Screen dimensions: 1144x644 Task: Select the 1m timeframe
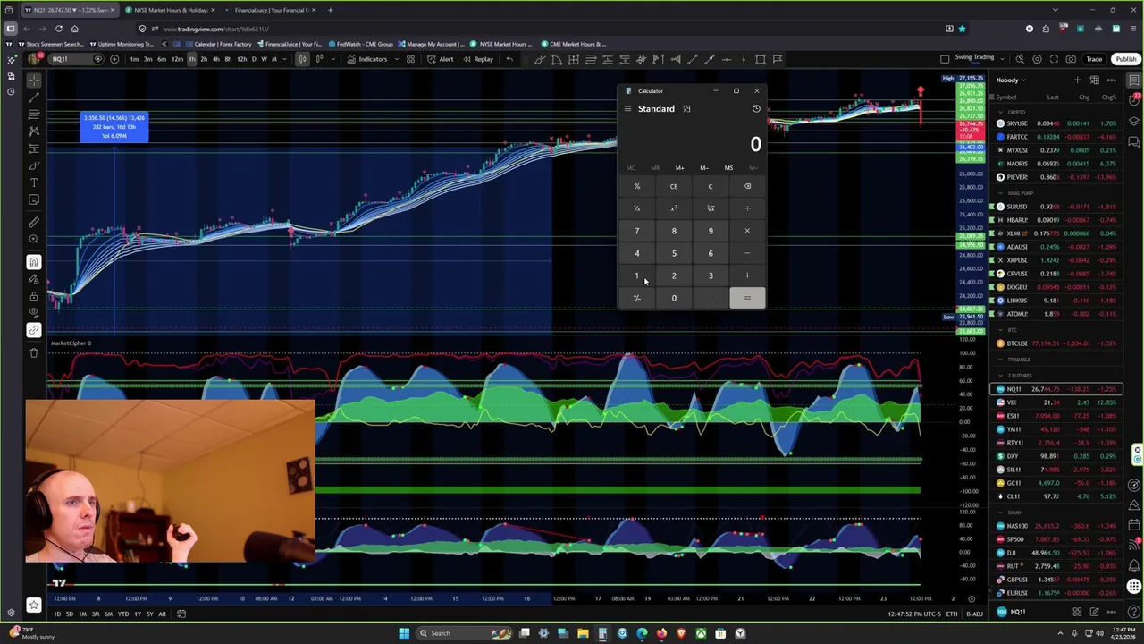click(x=134, y=59)
